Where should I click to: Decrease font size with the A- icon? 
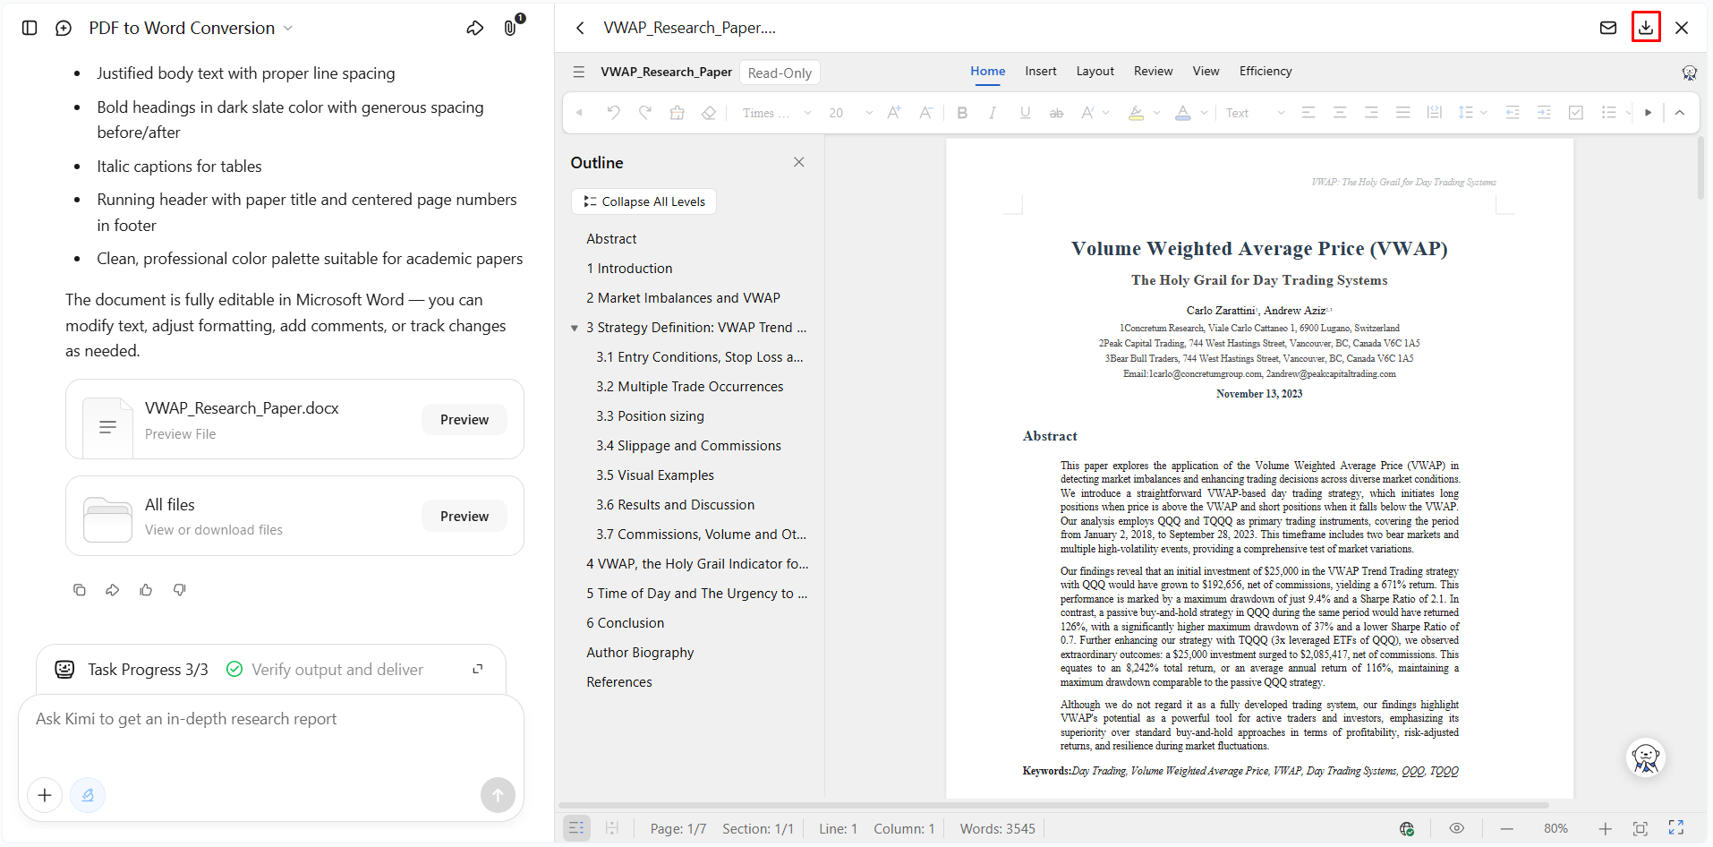pyautogui.click(x=926, y=113)
